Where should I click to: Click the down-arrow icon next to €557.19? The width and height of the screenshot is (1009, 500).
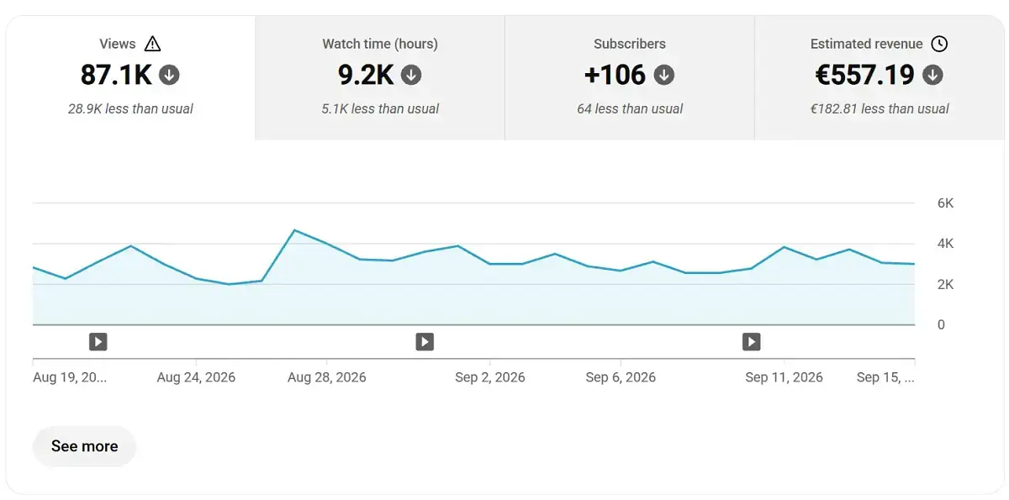[x=932, y=75]
